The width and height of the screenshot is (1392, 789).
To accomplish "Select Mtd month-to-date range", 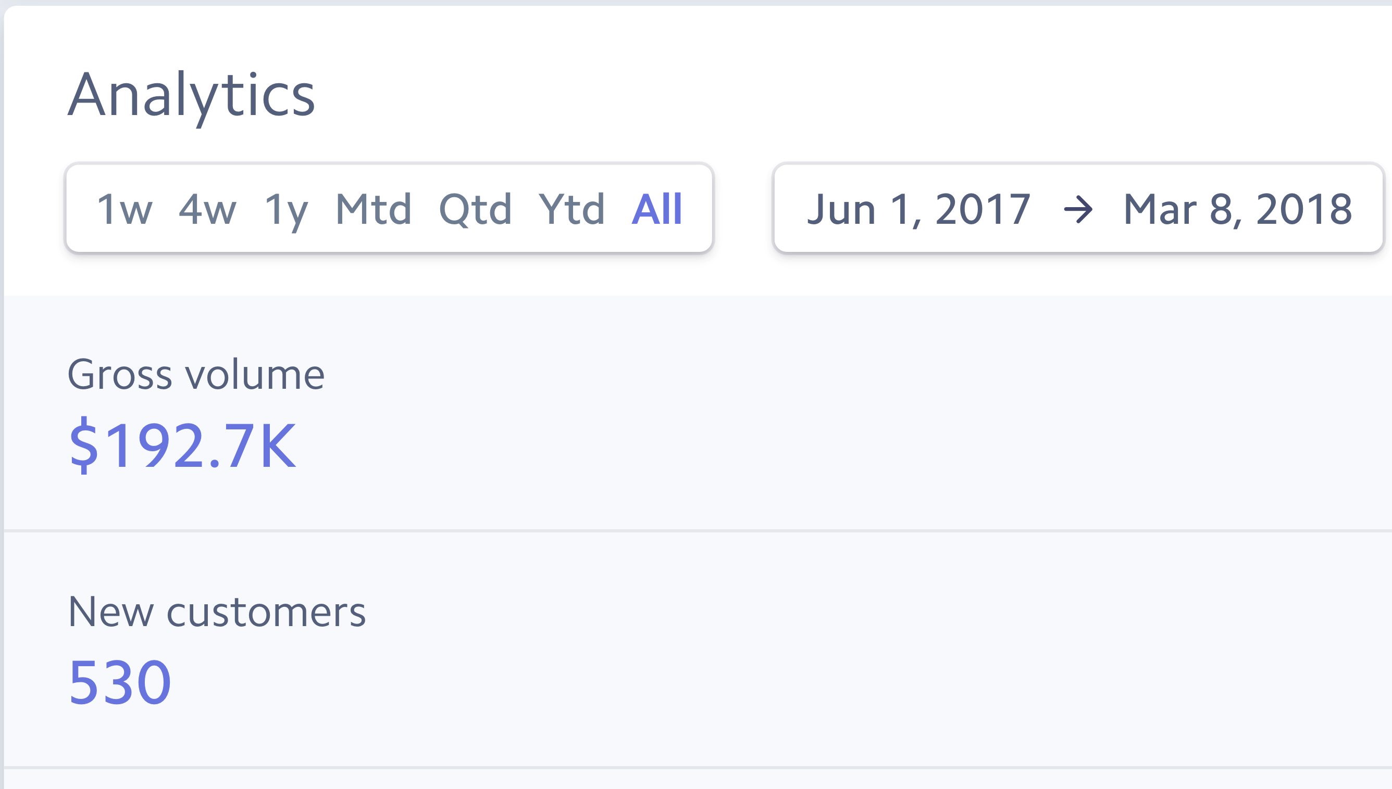I will 374,209.
